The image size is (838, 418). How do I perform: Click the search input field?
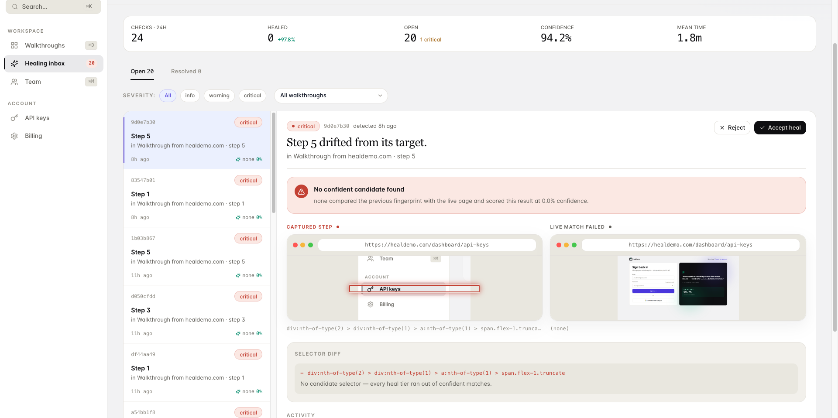point(53,7)
